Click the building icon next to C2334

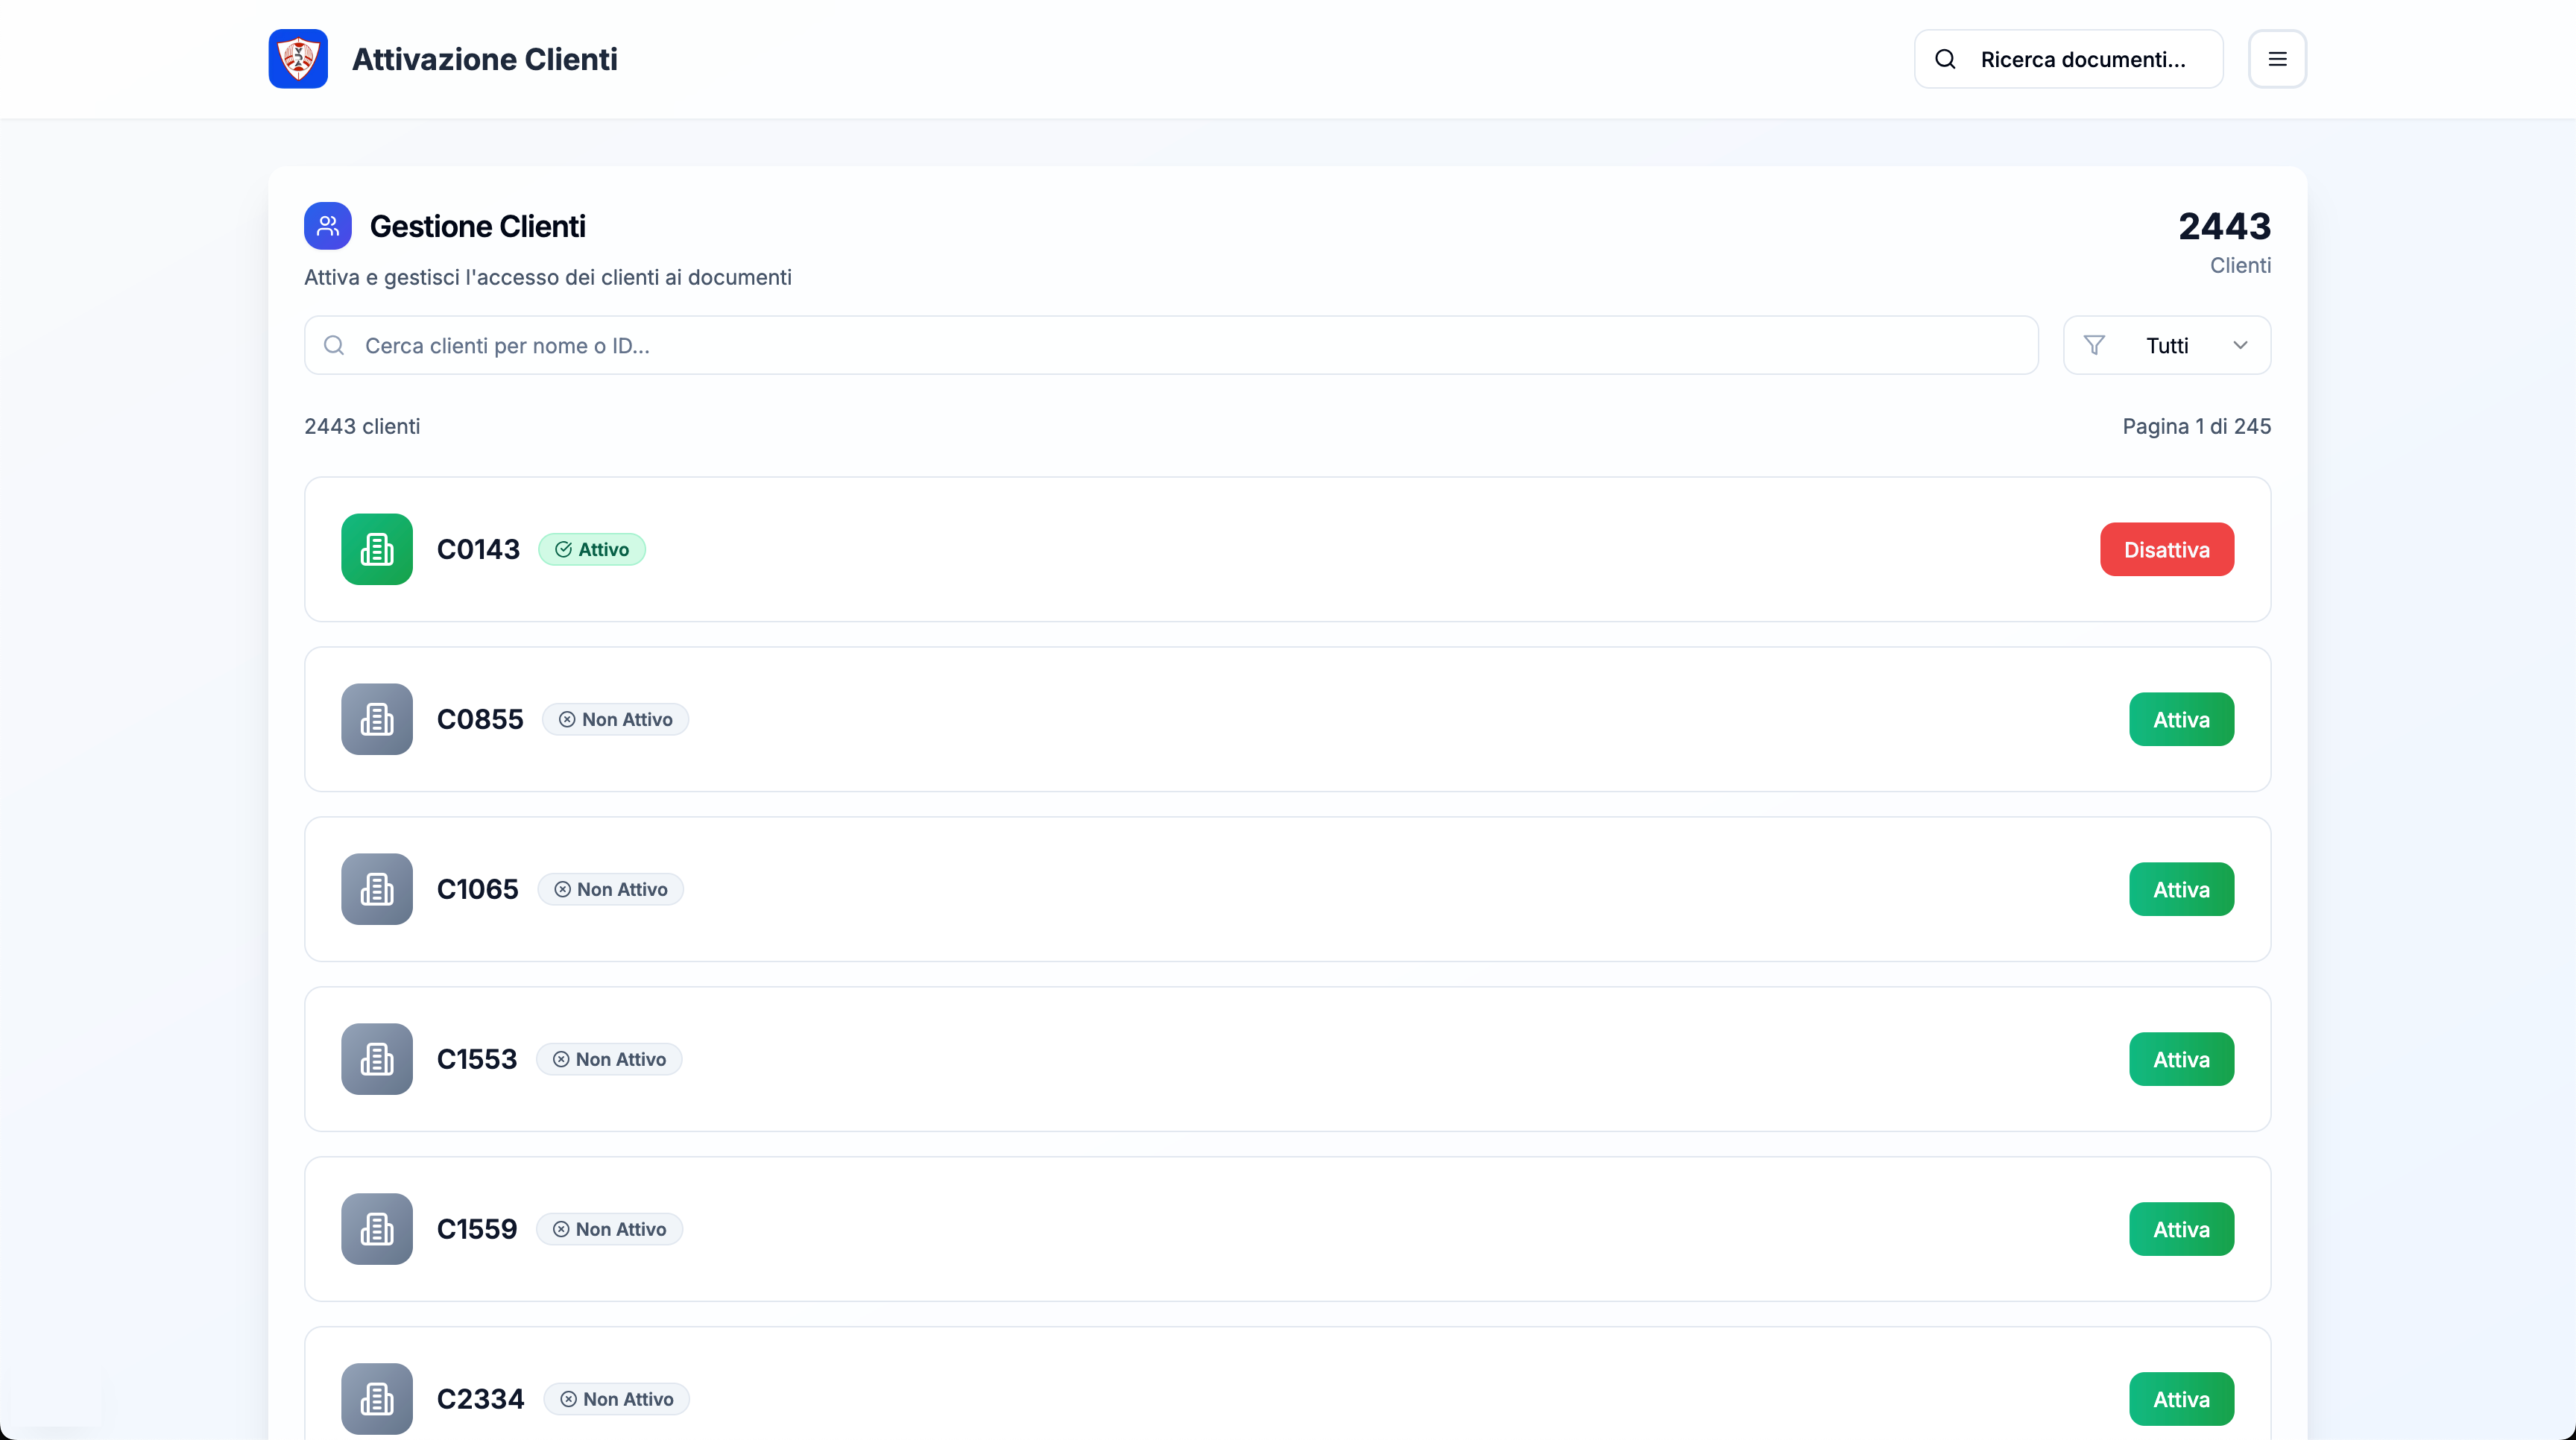376,1398
